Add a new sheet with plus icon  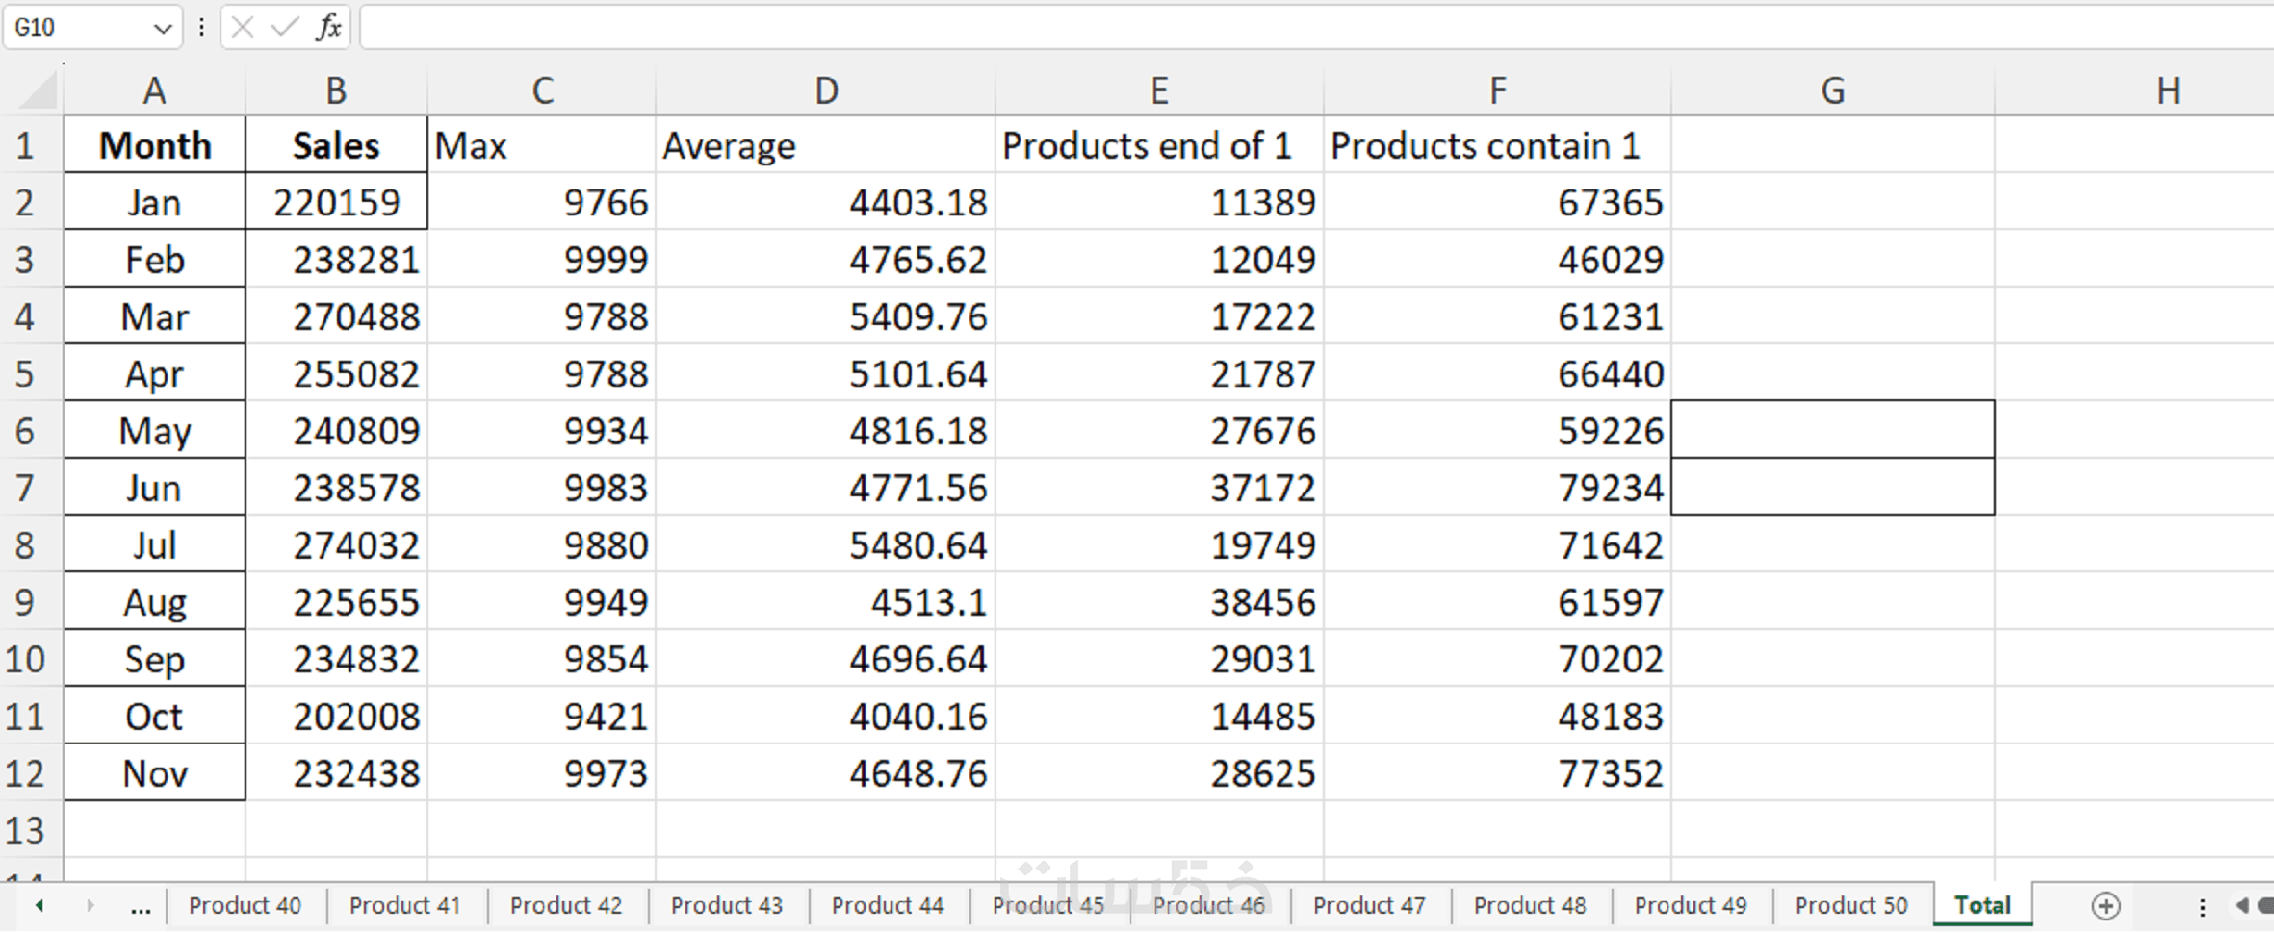coord(2106,905)
